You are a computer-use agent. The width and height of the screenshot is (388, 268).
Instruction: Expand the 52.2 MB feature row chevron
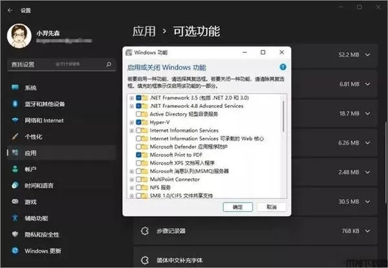coord(368,55)
